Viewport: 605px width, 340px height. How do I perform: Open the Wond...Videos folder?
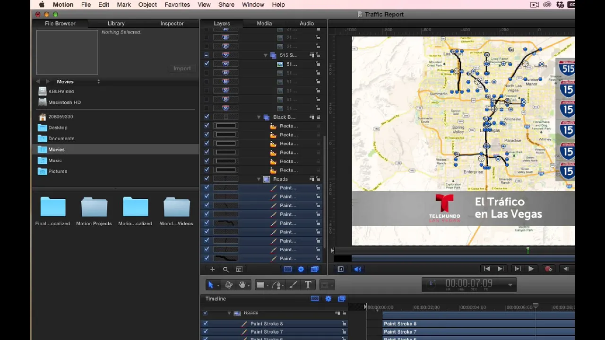pyautogui.click(x=176, y=212)
